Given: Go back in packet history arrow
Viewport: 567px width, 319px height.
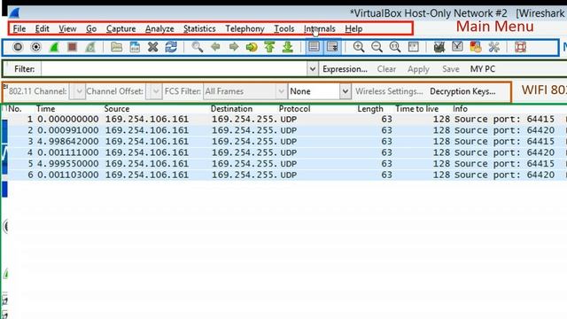Looking at the screenshot, I should click(x=215, y=47).
